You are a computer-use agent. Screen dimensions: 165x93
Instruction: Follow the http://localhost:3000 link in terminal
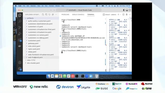click(71, 20)
